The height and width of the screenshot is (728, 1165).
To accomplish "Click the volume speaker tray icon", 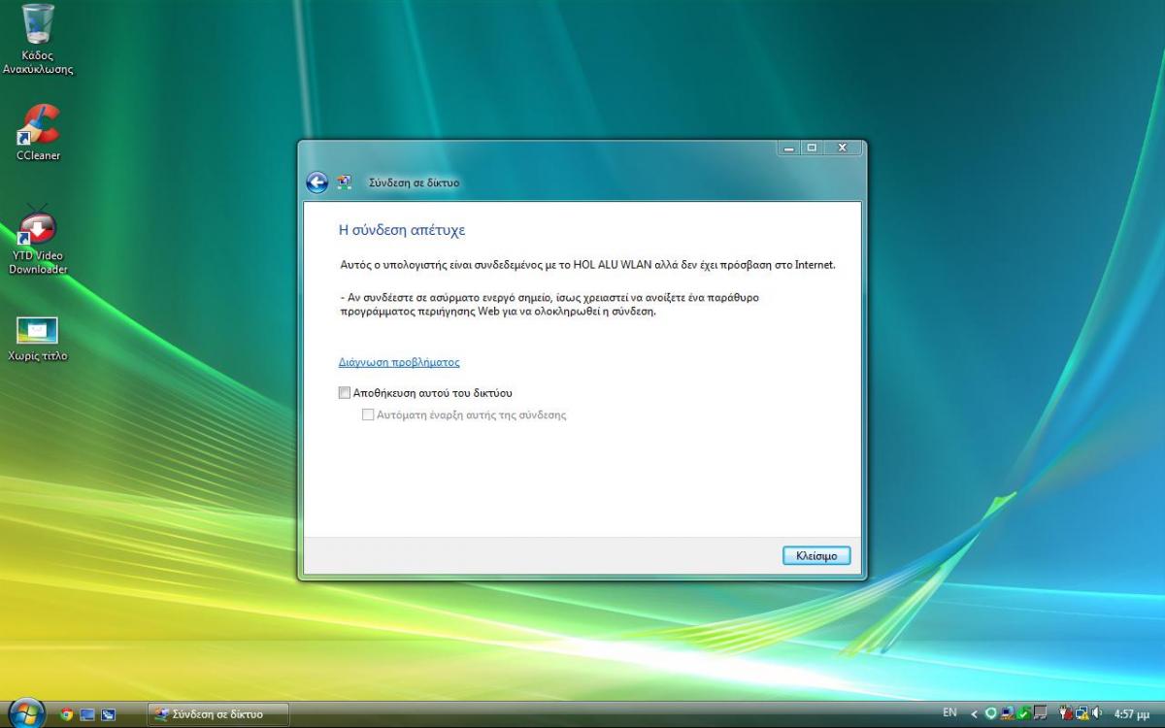I will coord(1097,713).
